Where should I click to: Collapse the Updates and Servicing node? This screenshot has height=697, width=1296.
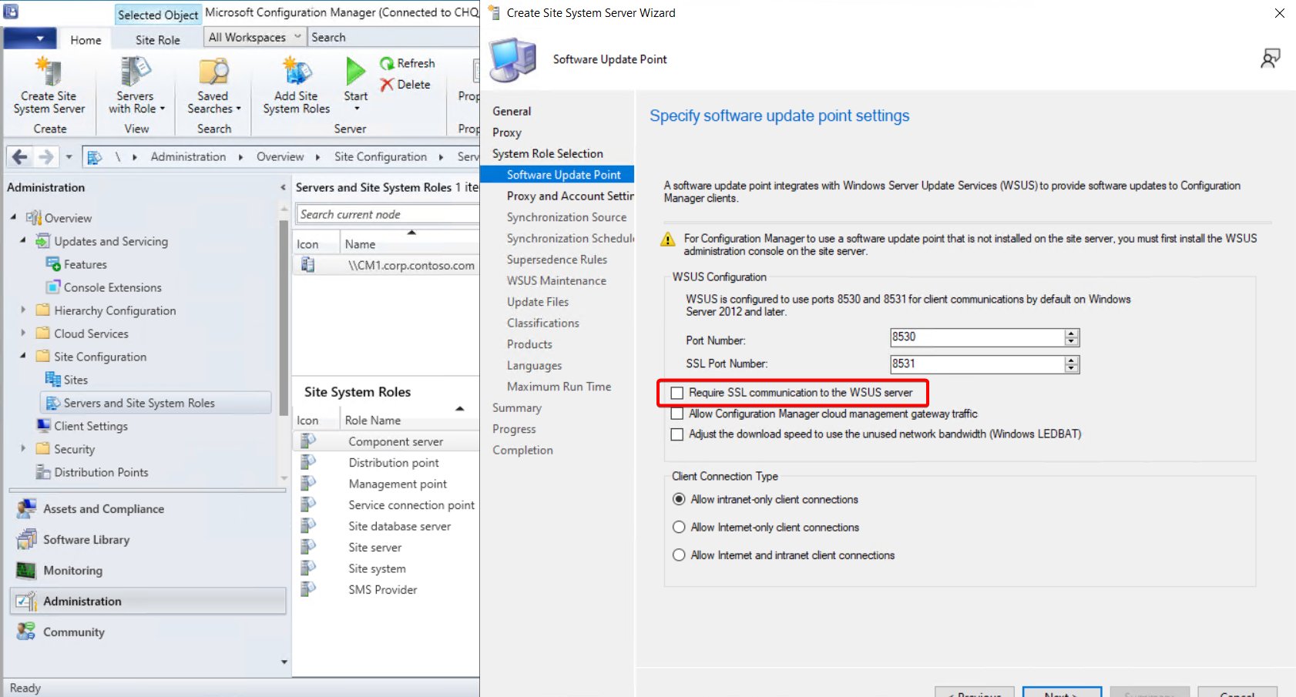pyautogui.click(x=22, y=240)
